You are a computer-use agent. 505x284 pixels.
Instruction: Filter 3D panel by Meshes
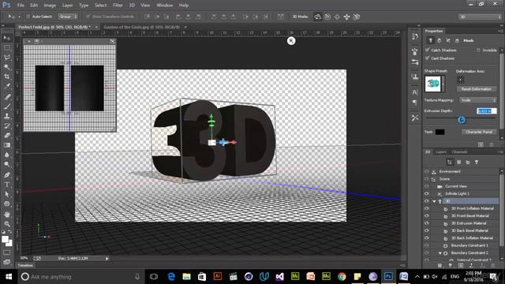click(x=459, y=162)
